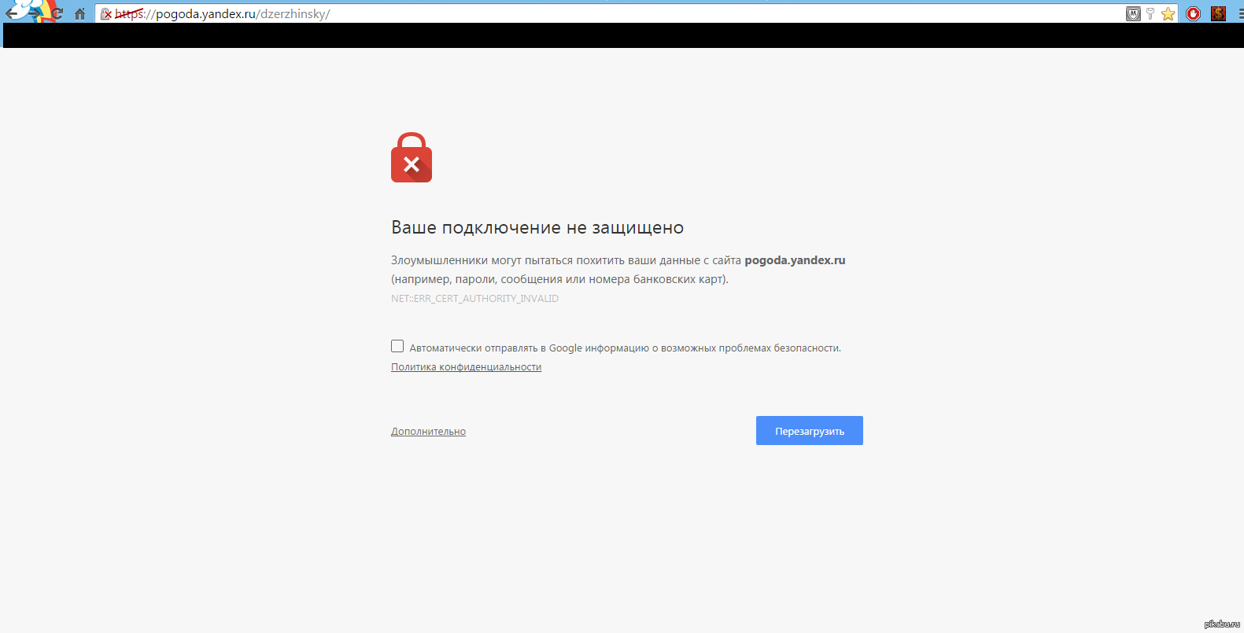Click the red lock warning image

point(412,157)
